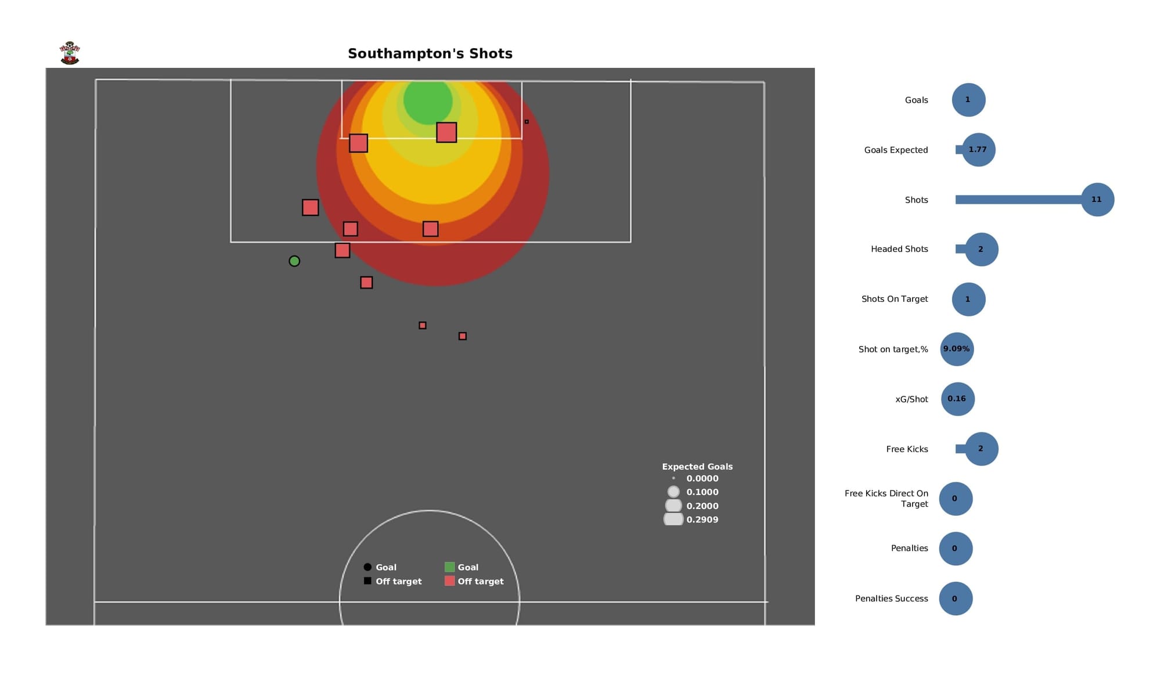Expand the Expected Goals legend panel
The height and width of the screenshot is (682, 1161).
[x=697, y=466]
